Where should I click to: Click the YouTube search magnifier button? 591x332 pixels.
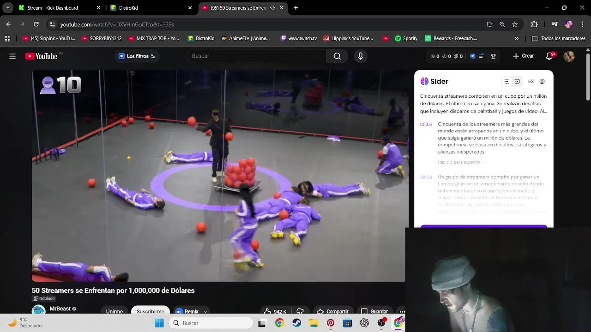[x=337, y=56]
